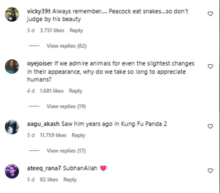The image size is (220, 193).
Task: Like ateeq_rana7's SubhanAllah comment heart
Action: tap(211, 171)
